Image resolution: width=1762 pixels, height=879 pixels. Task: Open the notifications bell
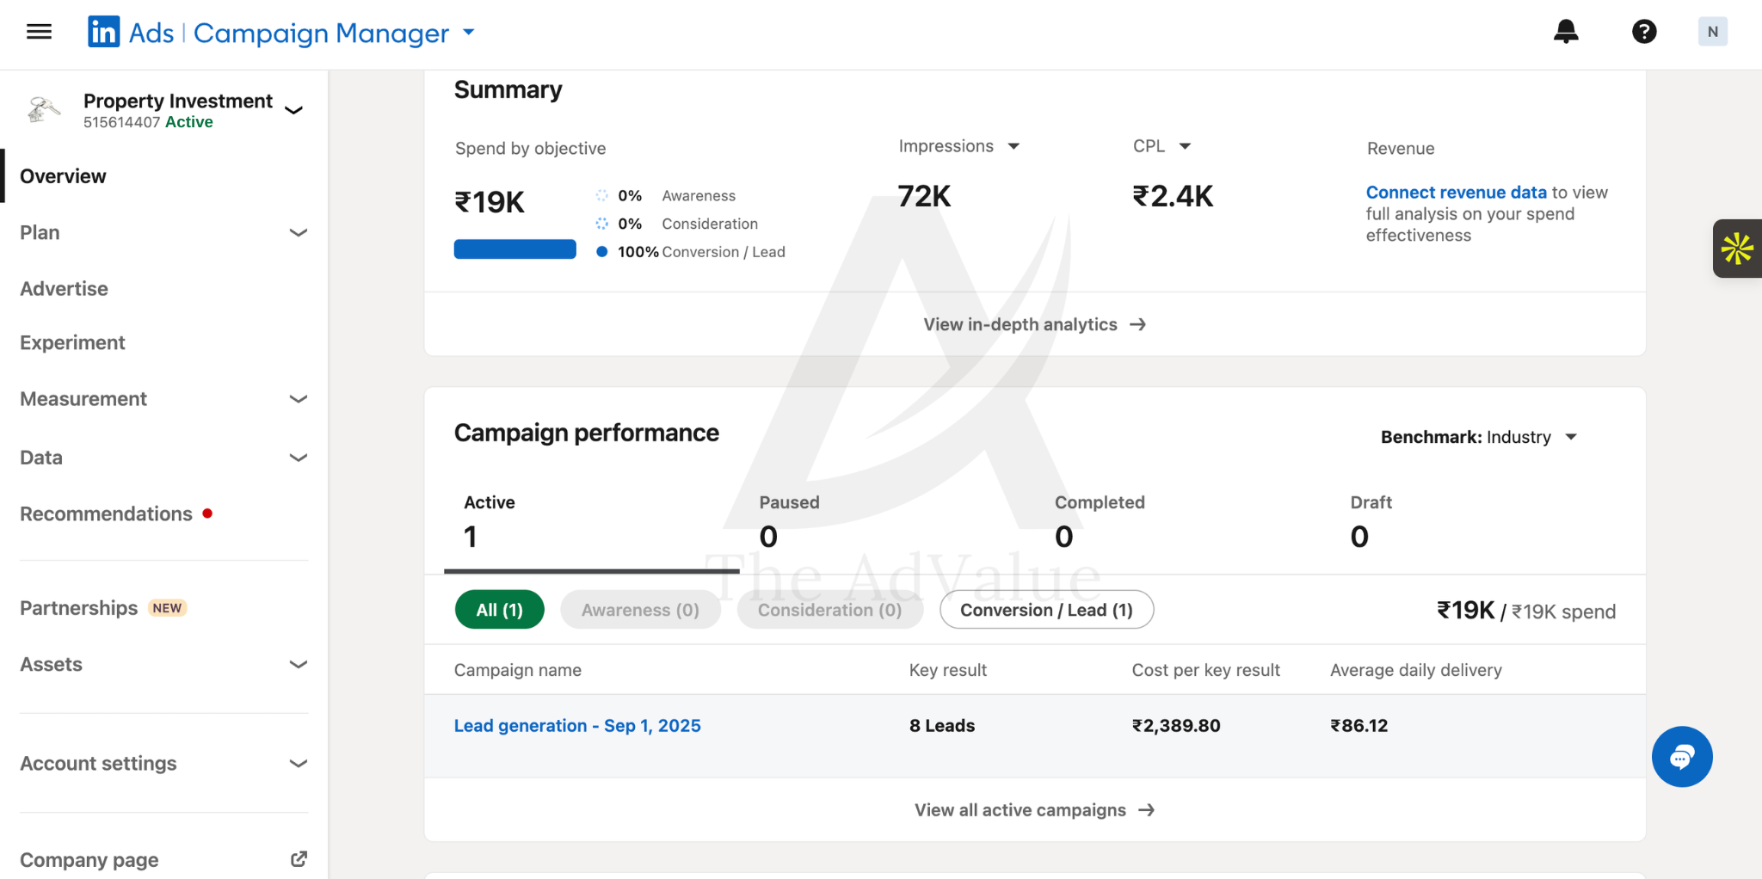point(1566,32)
